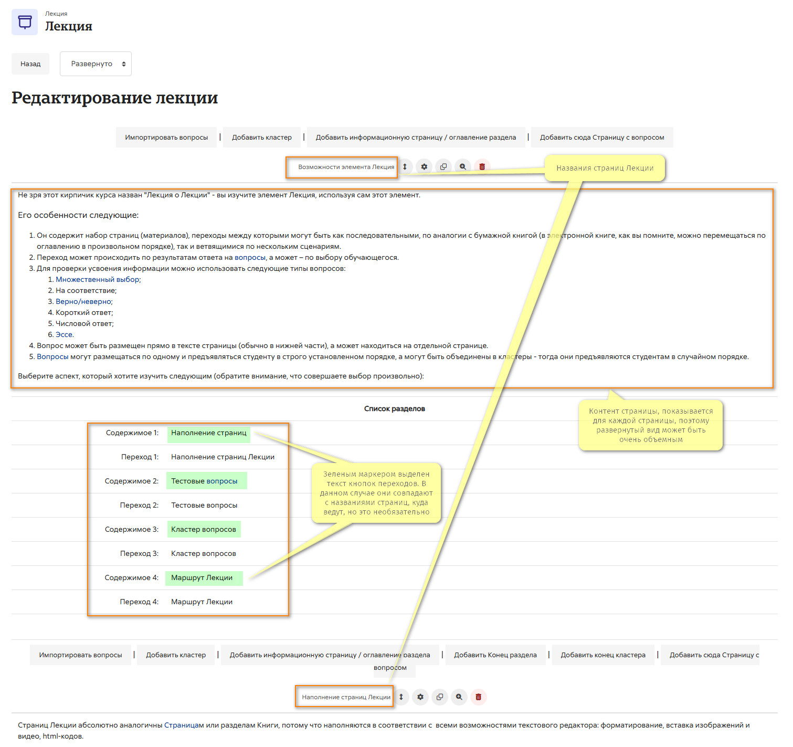Open gear settings beside "Наполнение страниц Лекции" title
Viewport: 793px width, 747px height.
pyautogui.click(x=420, y=697)
